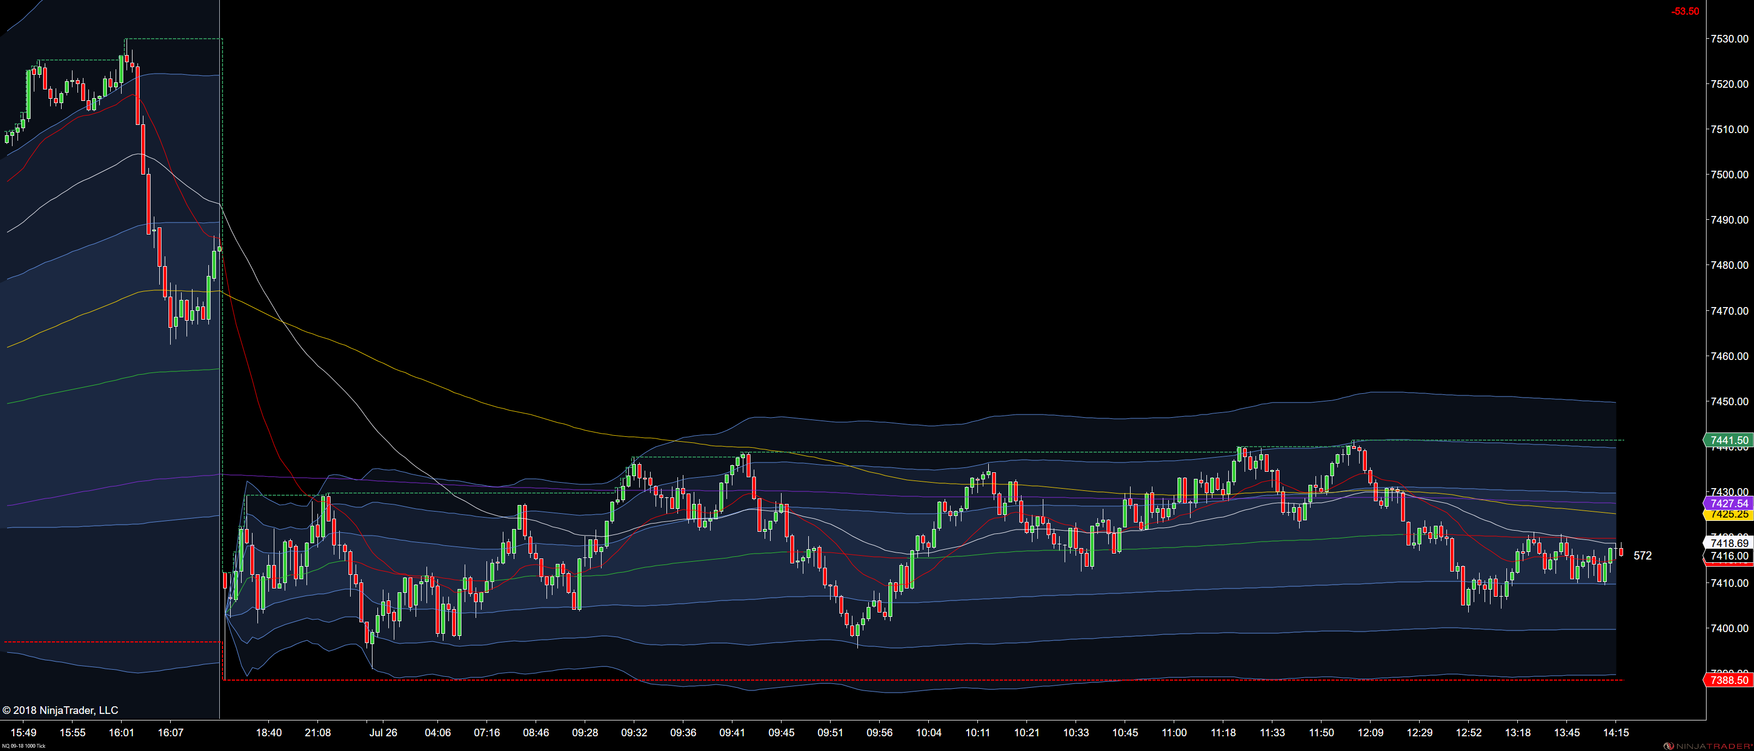Screen dimensions: 1754x751
Task: Click the 7490.00 price axis label
Action: (1729, 219)
